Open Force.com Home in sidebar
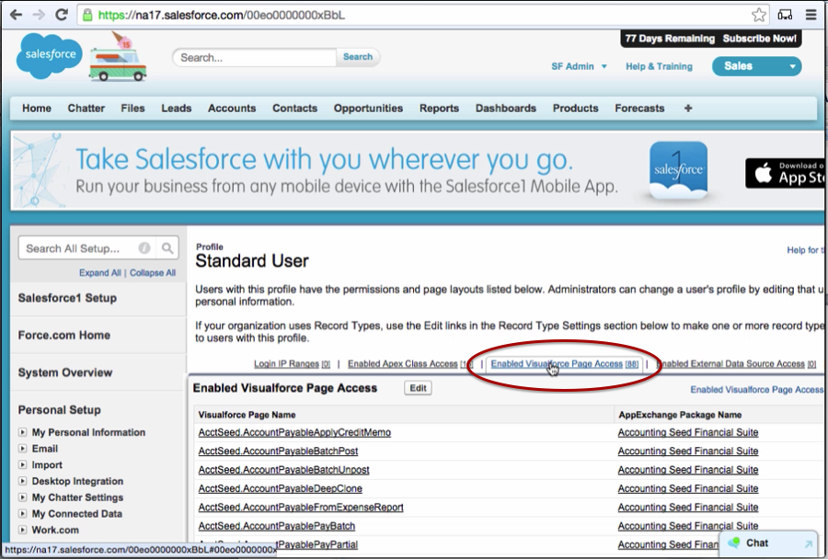This screenshot has height=560, width=828. (x=63, y=335)
